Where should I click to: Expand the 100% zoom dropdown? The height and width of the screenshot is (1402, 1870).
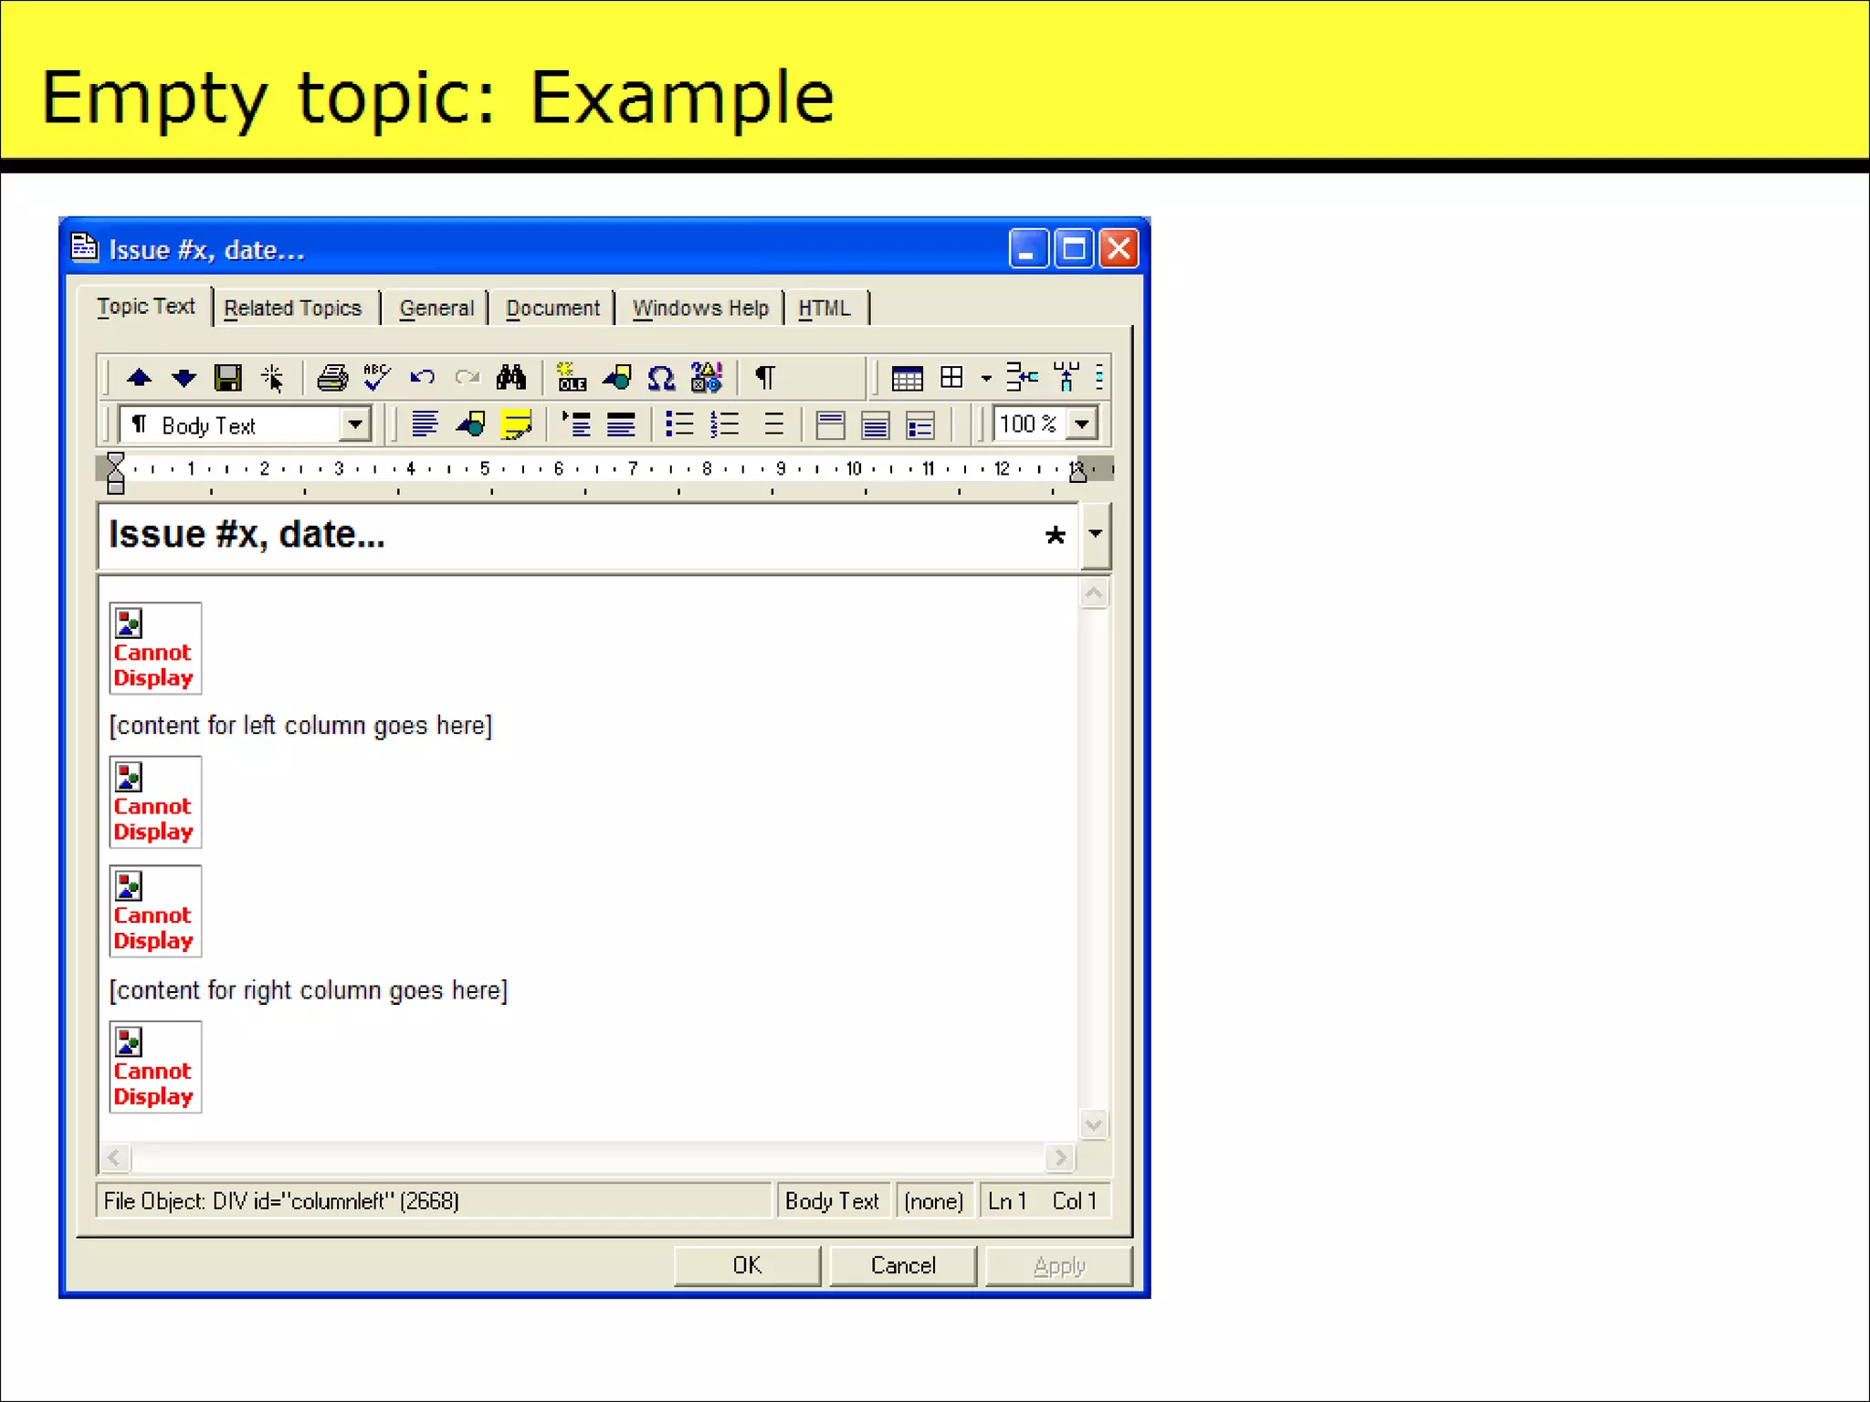click(x=1082, y=424)
